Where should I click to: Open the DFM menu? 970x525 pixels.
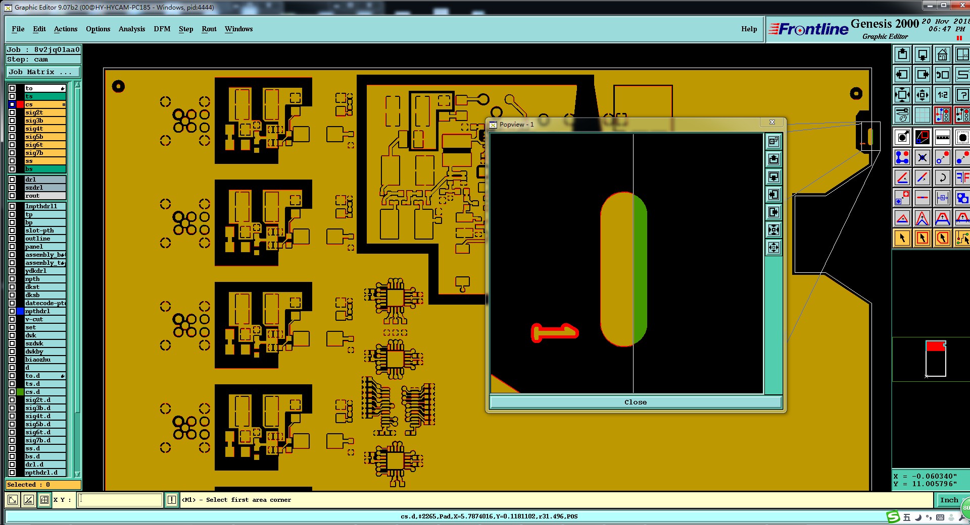162,29
